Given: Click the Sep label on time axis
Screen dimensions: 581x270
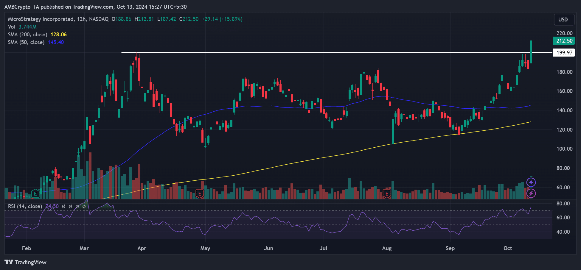Looking at the screenshot, I should tap(450, 248).
